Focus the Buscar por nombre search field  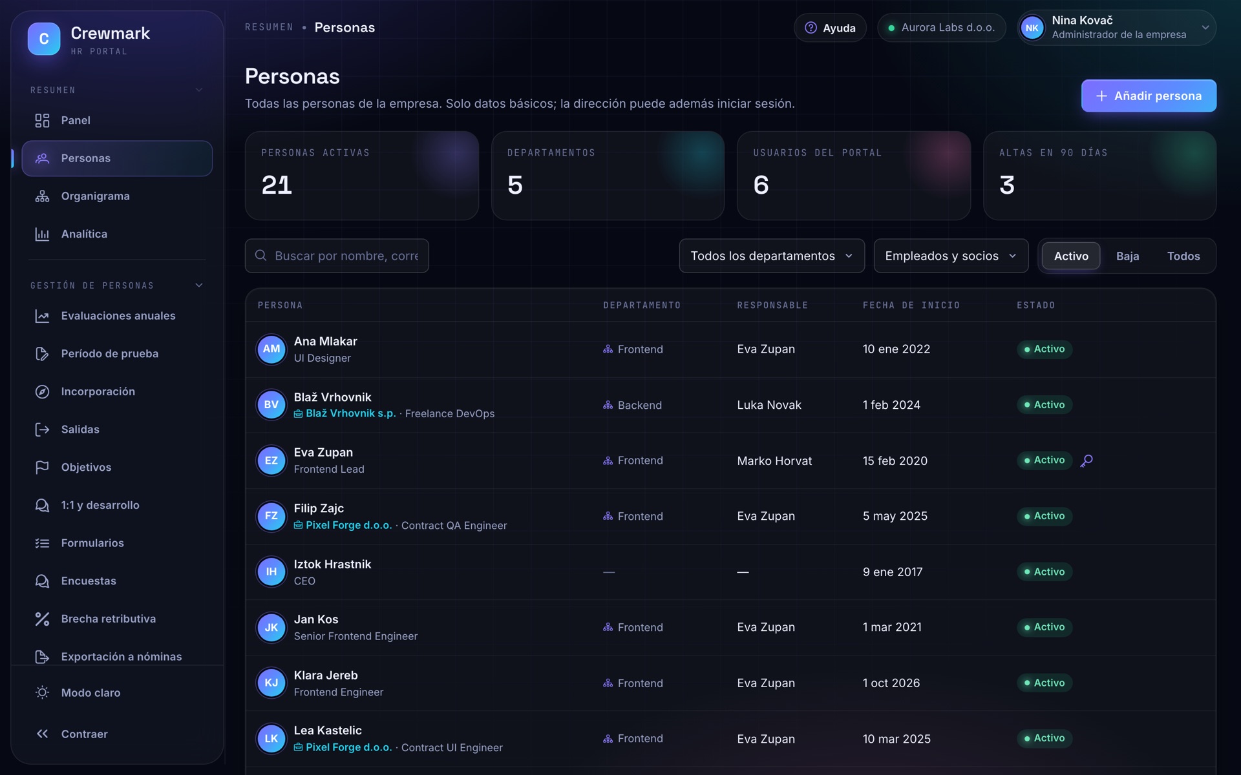pyautogui.click(x=337, y=256)
